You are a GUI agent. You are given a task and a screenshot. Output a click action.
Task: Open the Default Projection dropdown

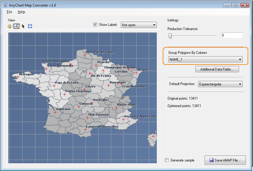[220, 84]
